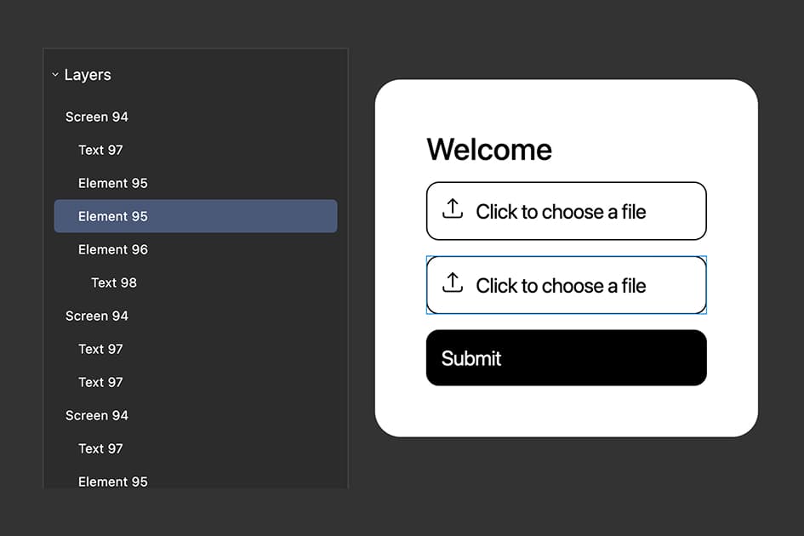This screenshot has height=536, width=804.
Task: Select the second Text 97 under second screen
Action: pos(100,382)
